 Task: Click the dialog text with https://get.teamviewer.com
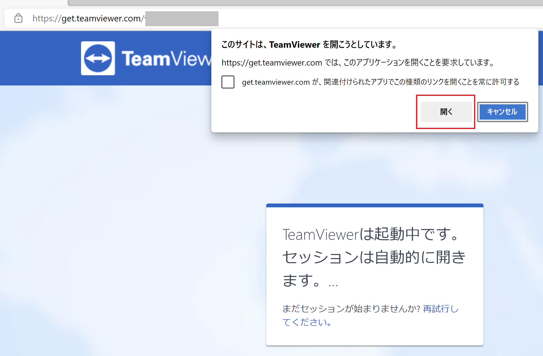[358, 62]
